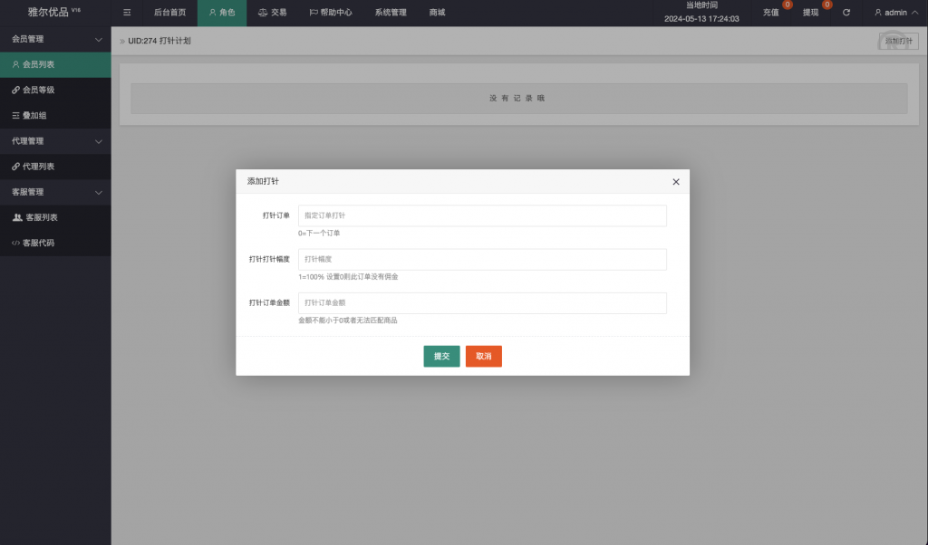Open 会员等级 in the sidebar
Image resolution: width=928 pixels, height=545 pixels.
(x=38, y=91)
